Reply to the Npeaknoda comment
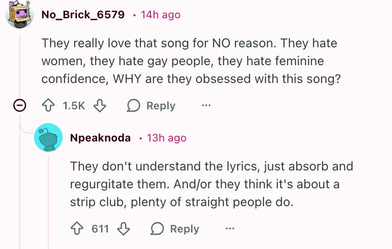This screenshot has width=392, height=249. point(175,229)
